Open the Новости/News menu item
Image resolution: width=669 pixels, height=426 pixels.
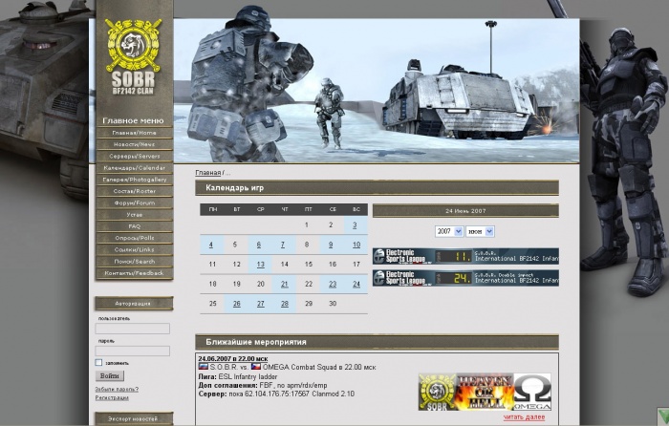pyautogui.click(x=135, y=144)
